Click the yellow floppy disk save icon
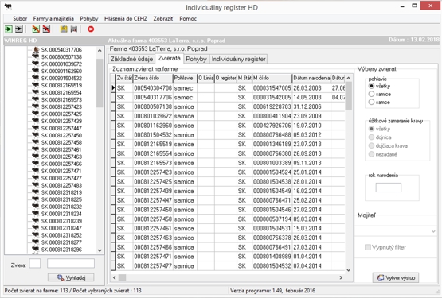442x298 pixels. click(64, 29)
